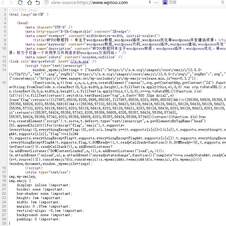
Task: Go back with the browser back arrow
Action: 3,3
